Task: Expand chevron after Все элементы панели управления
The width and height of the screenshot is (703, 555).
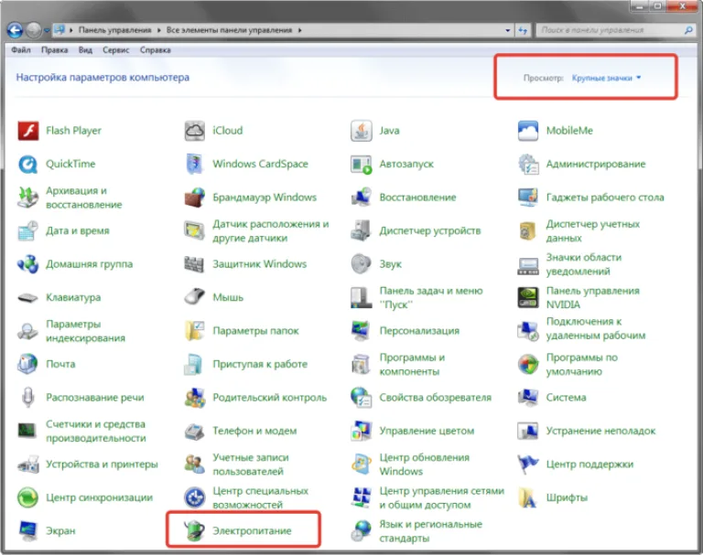Action: [300, 30]
